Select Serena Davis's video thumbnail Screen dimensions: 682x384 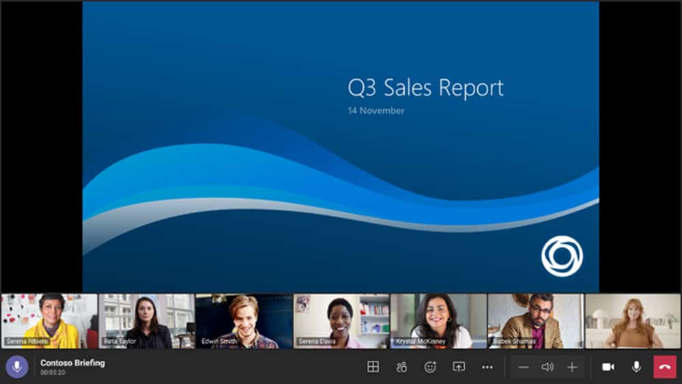coord(341,321)
